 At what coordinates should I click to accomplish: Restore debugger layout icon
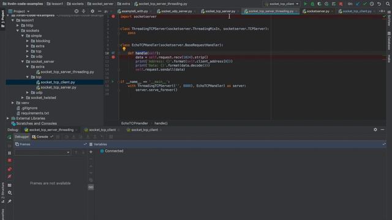coord(10,185)
